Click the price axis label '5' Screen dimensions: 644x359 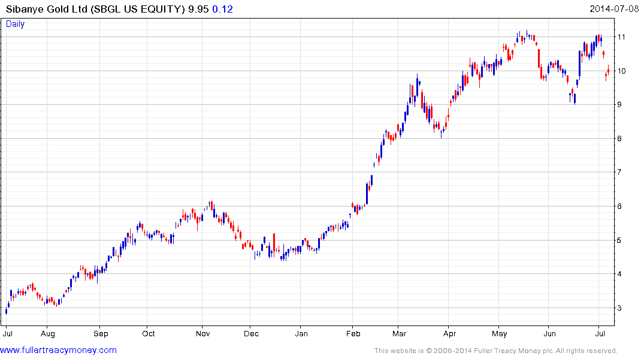[619, 240]
